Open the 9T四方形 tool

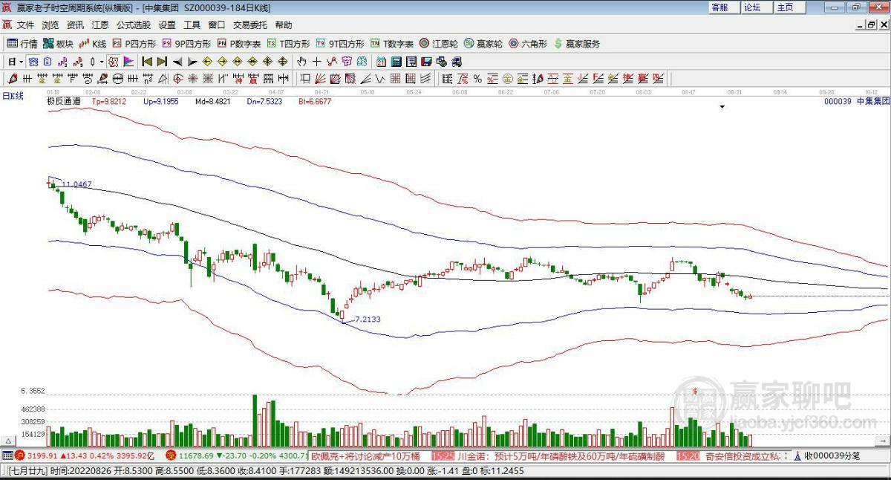click(340, 44)
